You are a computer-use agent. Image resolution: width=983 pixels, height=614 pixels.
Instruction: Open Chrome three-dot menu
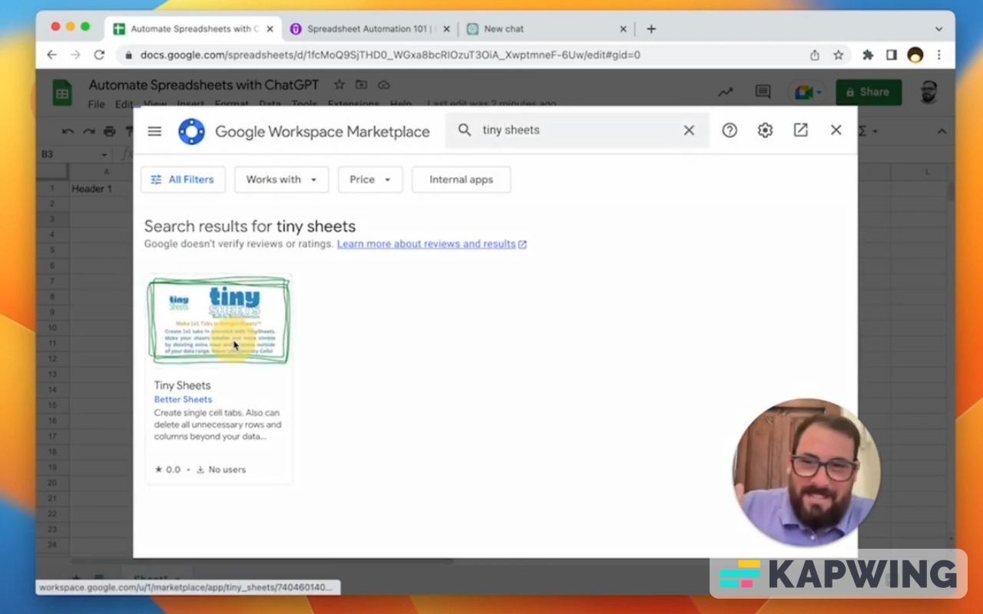939,55
